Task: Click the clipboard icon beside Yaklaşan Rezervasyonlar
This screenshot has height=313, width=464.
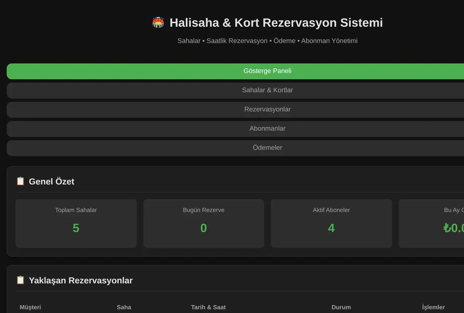Action: coord(20,280)
